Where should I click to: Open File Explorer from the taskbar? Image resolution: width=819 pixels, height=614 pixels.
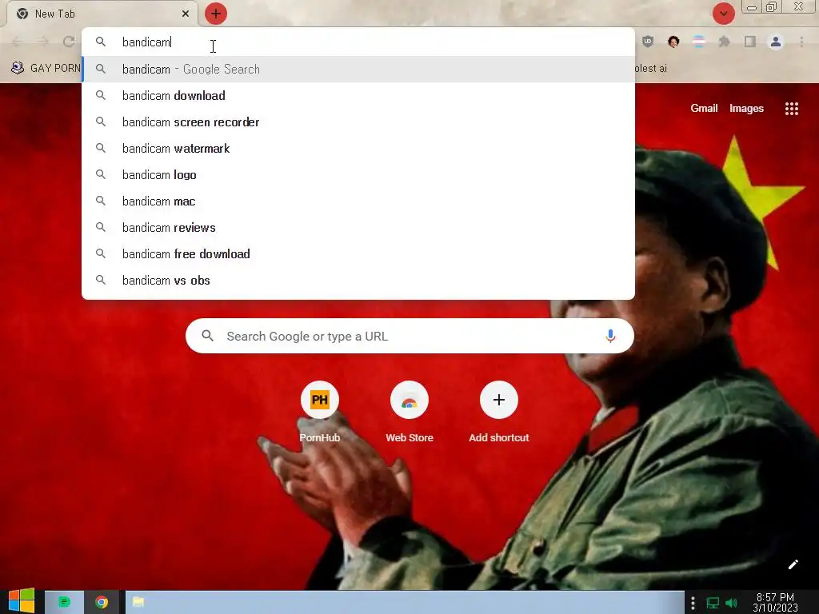(138, 602)
